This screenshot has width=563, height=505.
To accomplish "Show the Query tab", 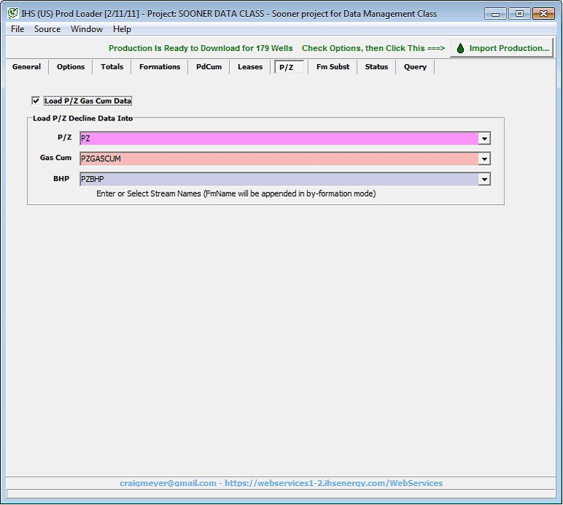I will click(415, 67).
